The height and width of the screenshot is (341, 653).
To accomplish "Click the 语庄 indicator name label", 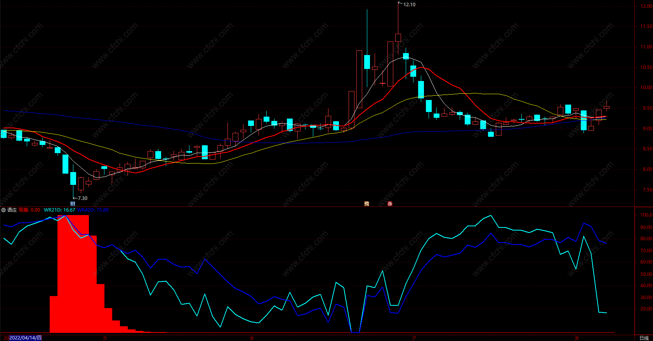I will click(x=12, y=210).
